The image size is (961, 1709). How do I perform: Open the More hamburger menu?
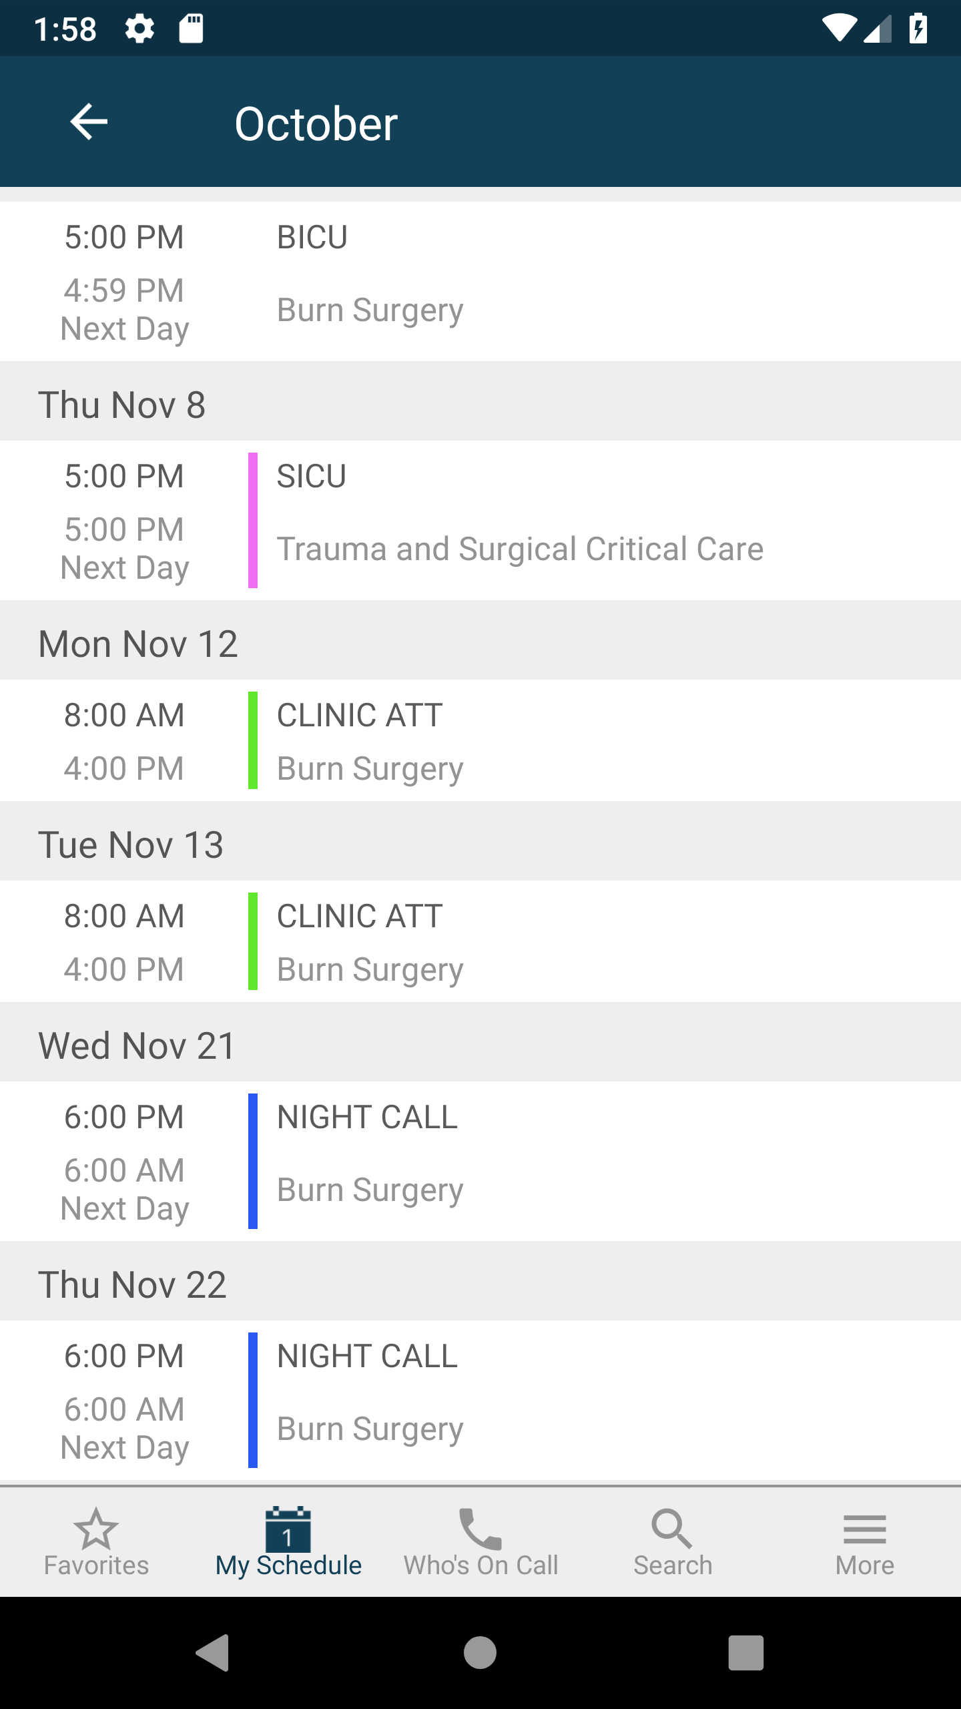[x=865, y=1529]
